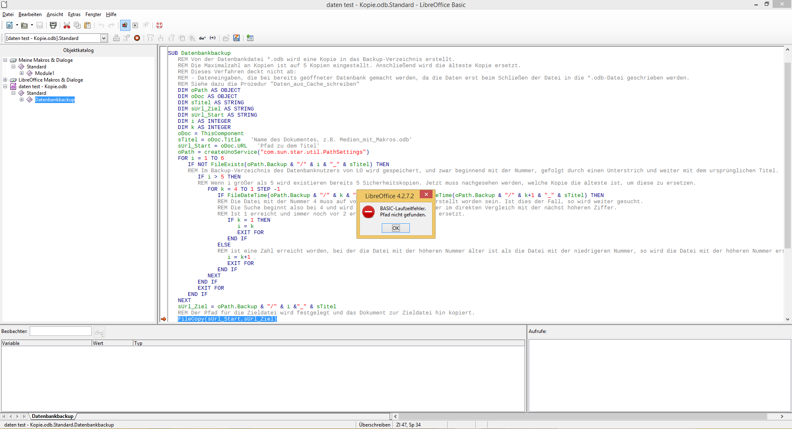Click the first-tab navigation arrow

coord(4,417)
